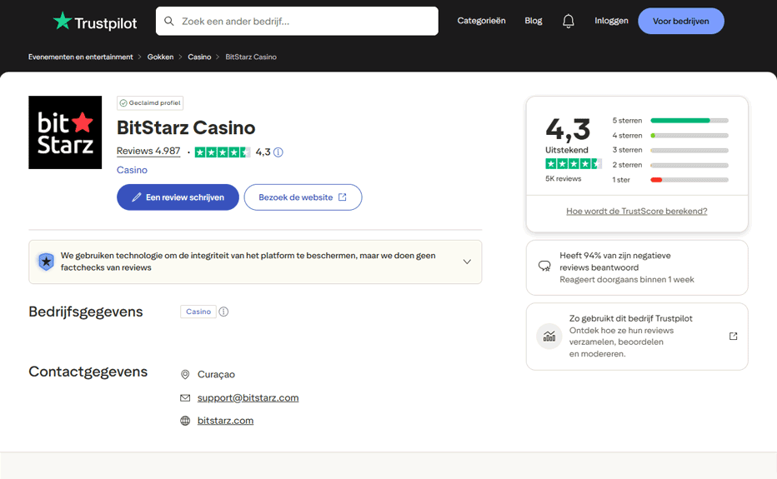Expand the integrity technology notice chevron
This screenshot has width=777, height=479.
pyautogui.click(x=467, y=262)
